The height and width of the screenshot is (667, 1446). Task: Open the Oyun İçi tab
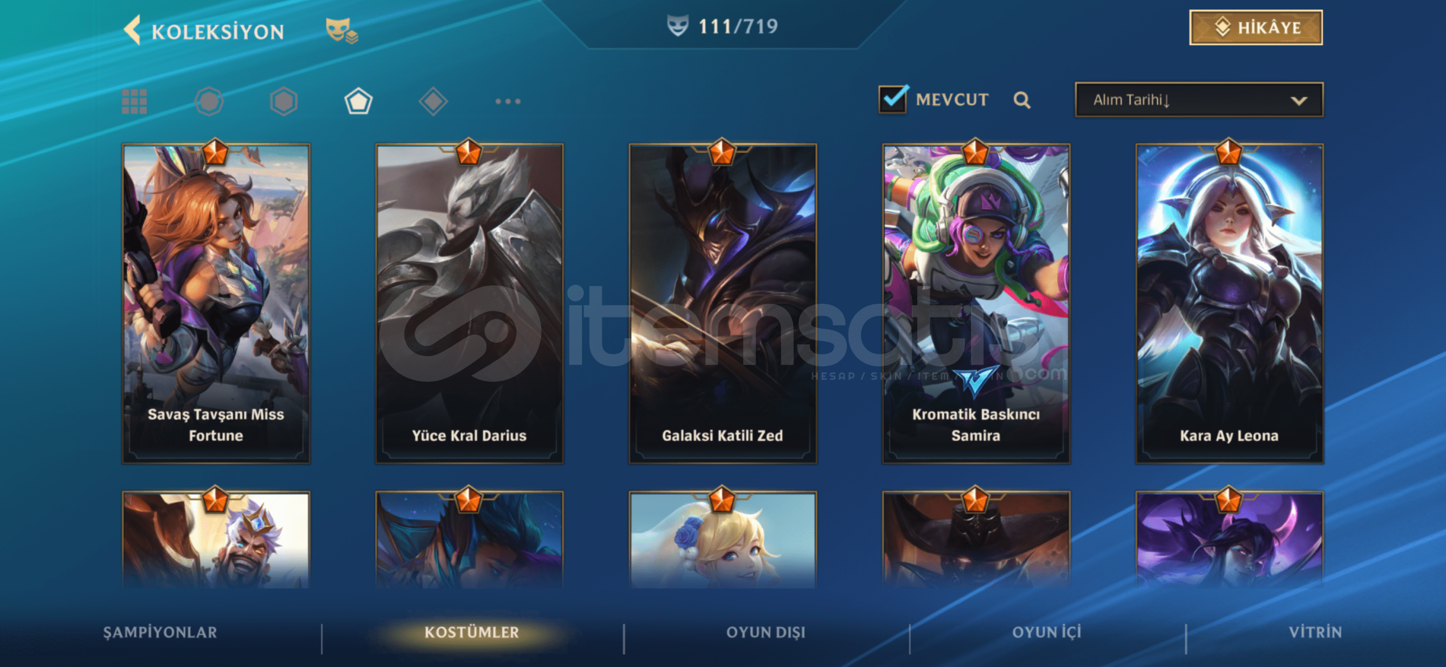pos(1047,632)
